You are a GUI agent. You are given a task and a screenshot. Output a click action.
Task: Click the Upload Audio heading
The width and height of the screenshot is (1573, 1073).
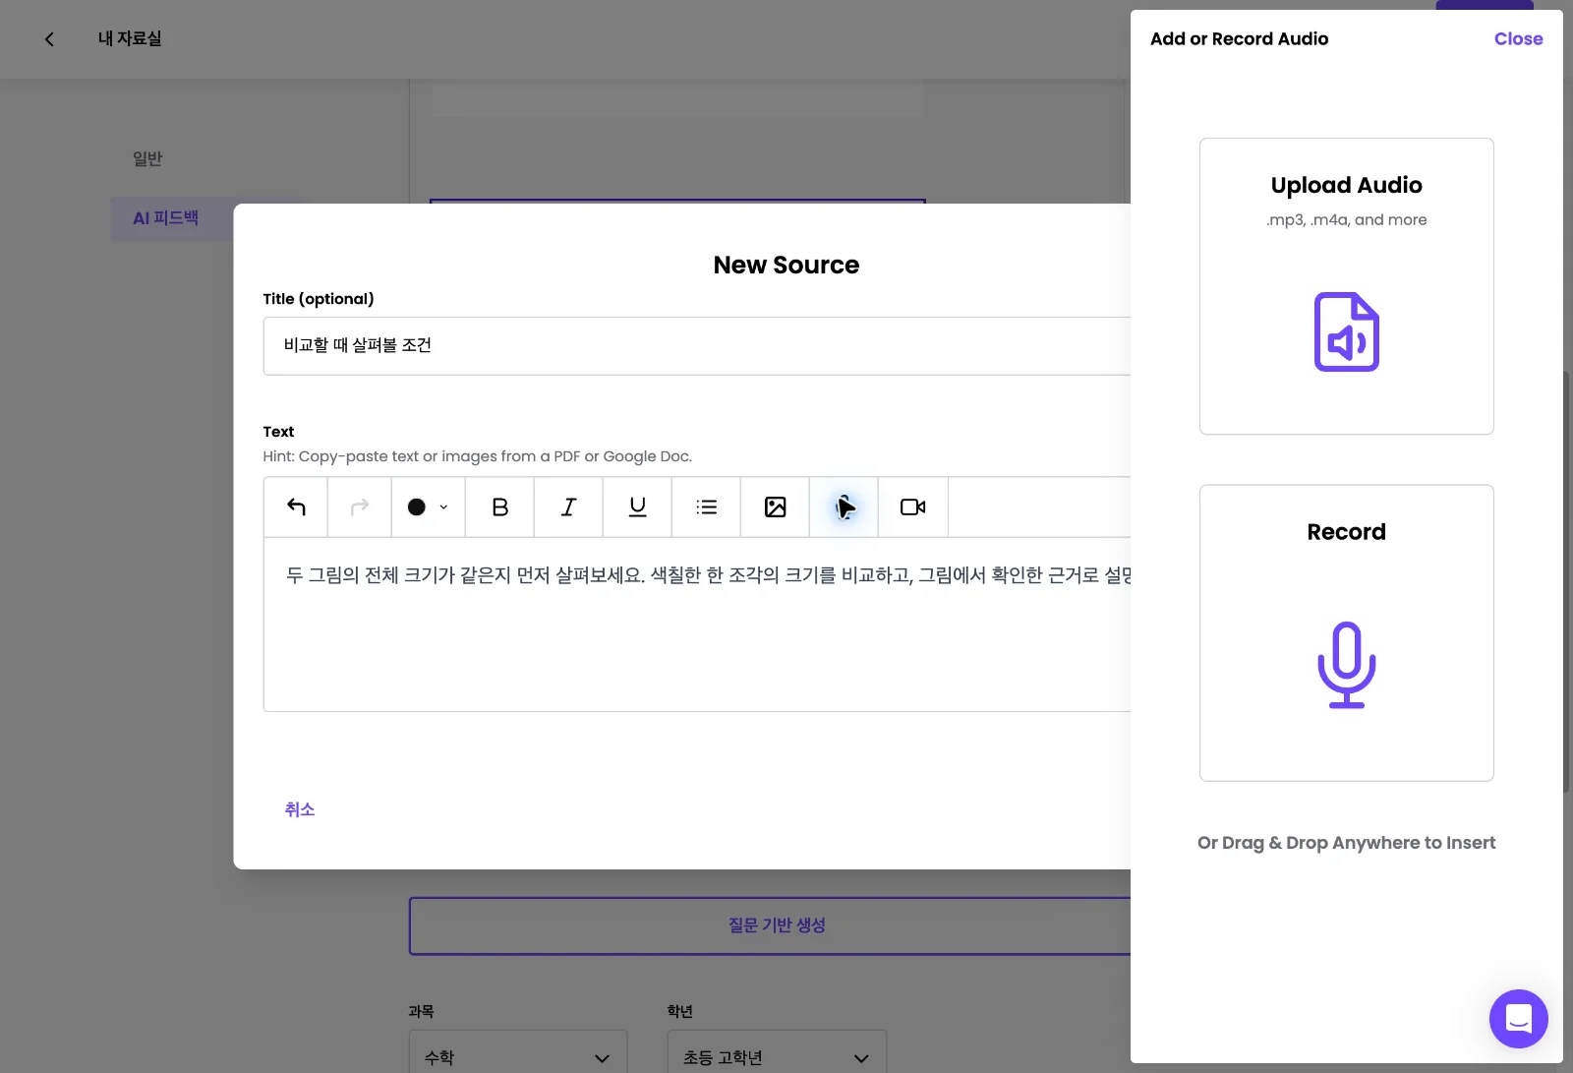pyautogui.click(x=1347, y=185)
